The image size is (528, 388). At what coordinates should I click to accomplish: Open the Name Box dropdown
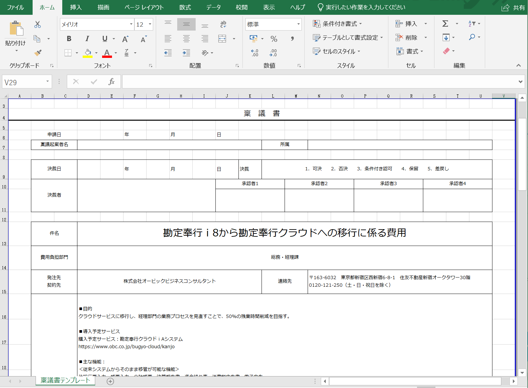[47, 82]
